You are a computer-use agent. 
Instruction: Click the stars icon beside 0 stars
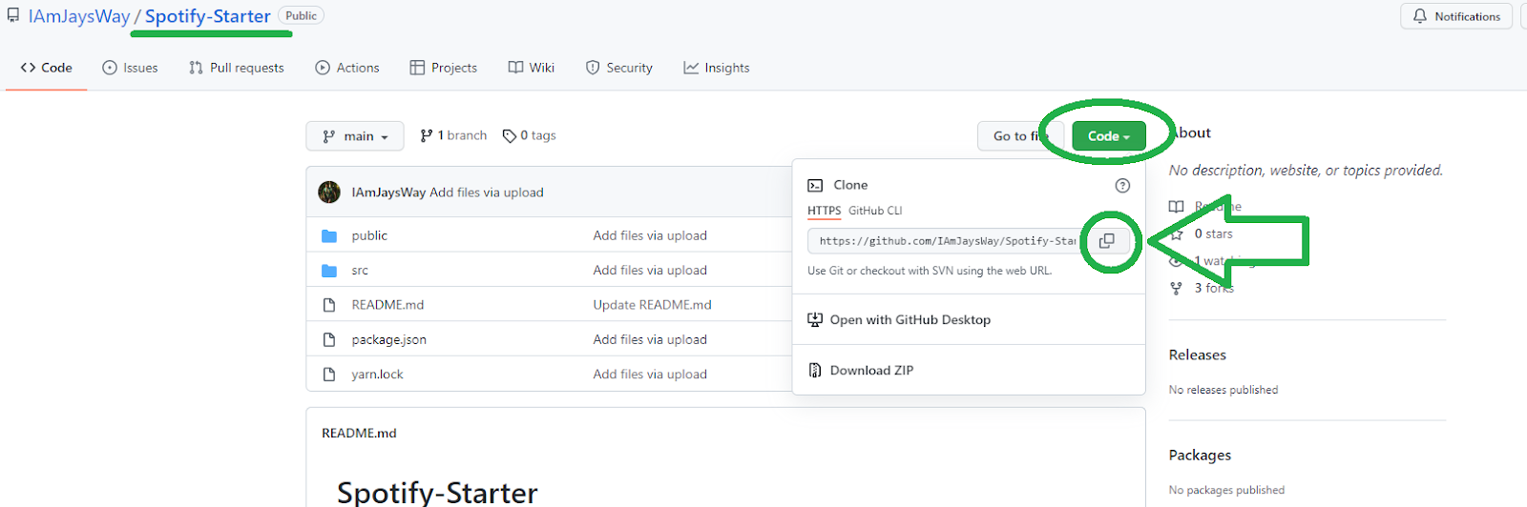[x=1177, y=234]
